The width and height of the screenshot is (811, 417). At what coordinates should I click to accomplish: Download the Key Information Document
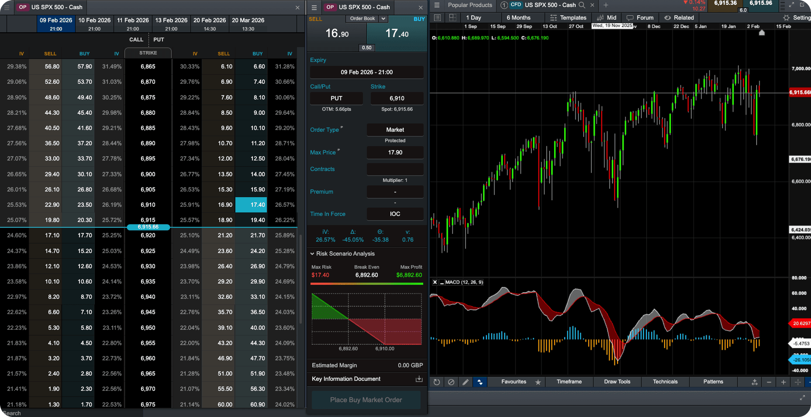pos(419,379)
